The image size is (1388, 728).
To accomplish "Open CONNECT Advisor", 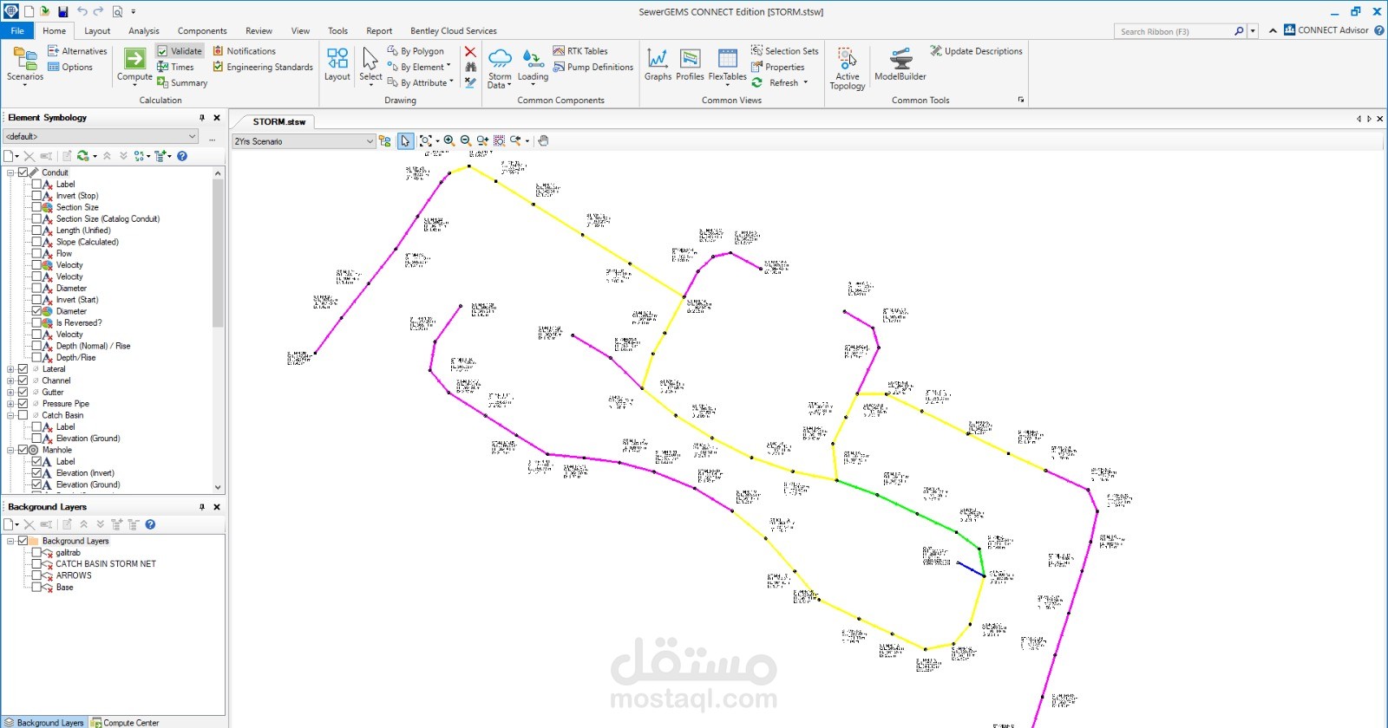I will coord(1326,30).
